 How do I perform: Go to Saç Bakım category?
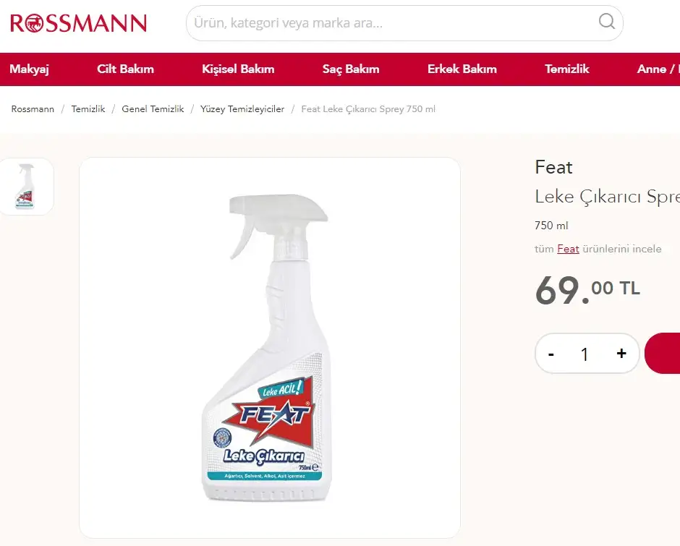(351, 69)
